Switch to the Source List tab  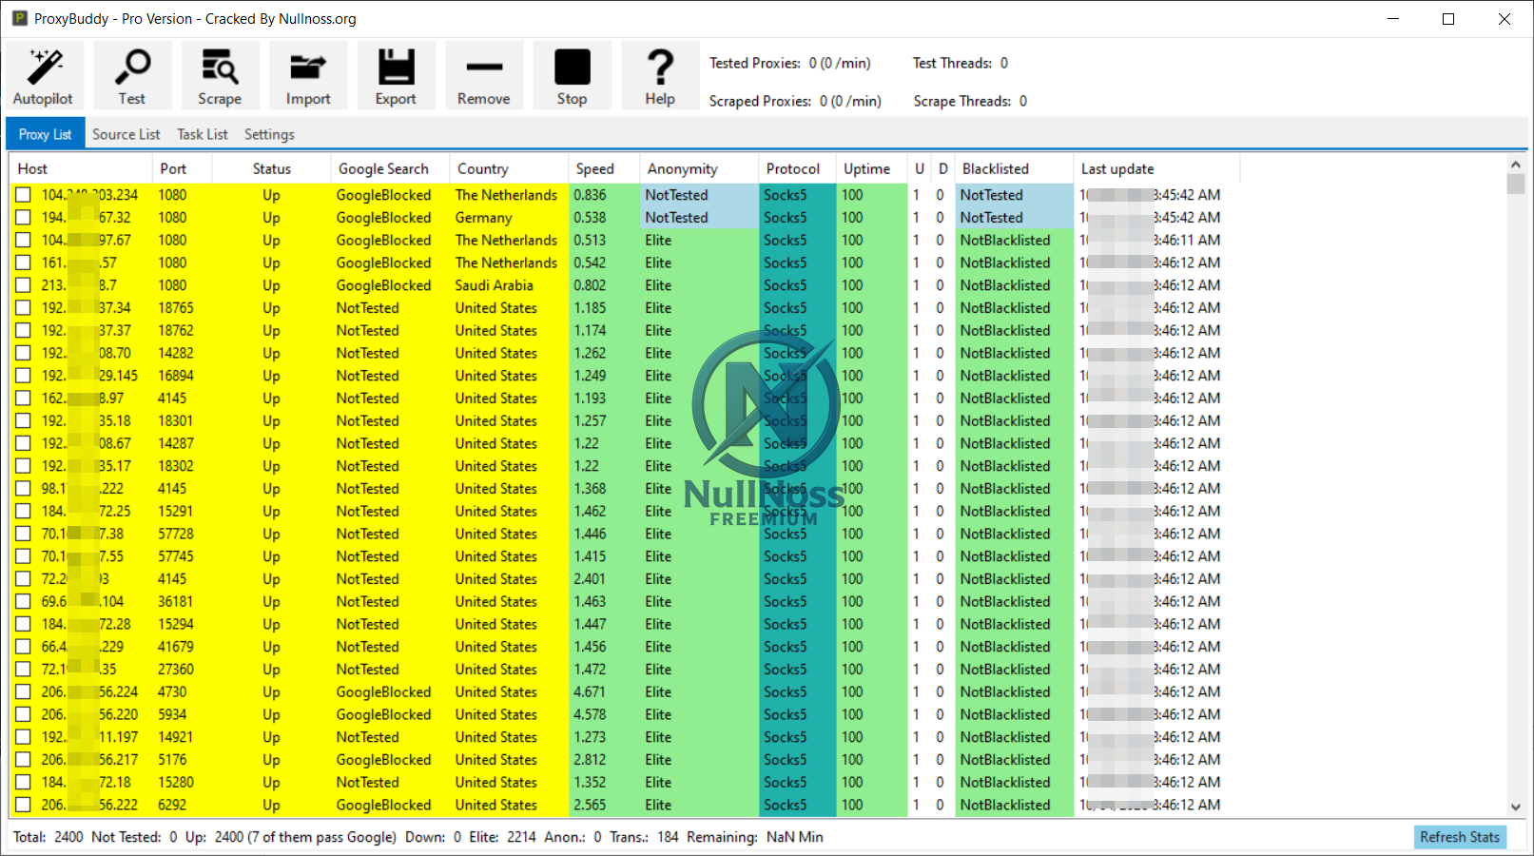click(126, 135)
